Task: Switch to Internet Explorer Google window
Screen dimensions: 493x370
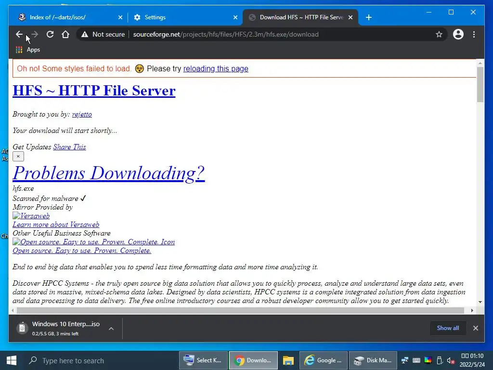Action: 323,360
